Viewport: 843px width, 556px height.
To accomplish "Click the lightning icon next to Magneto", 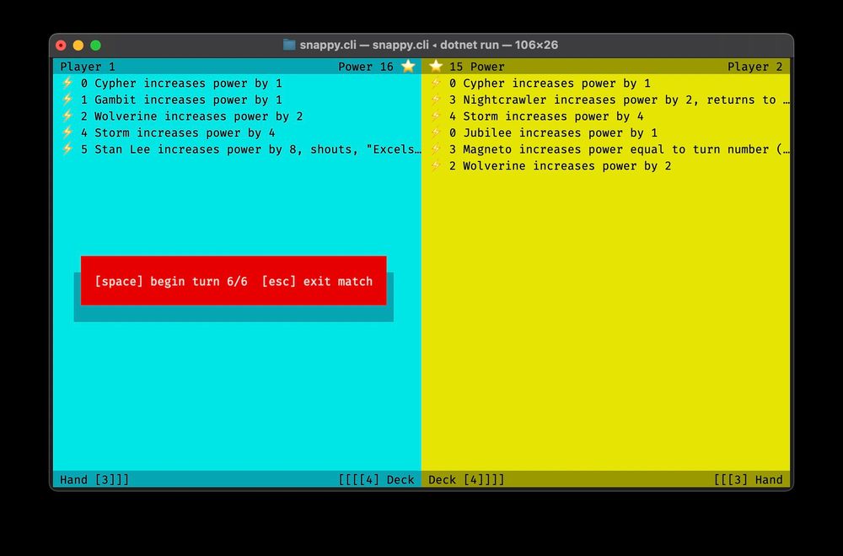I will [436, 149].
